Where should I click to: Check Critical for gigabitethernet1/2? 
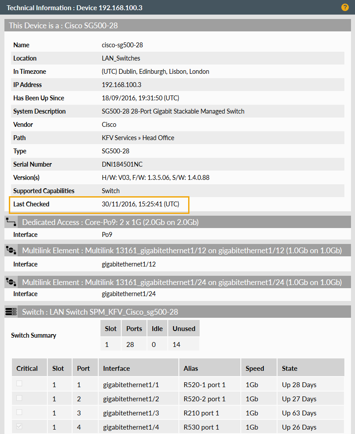click(19, 399)
